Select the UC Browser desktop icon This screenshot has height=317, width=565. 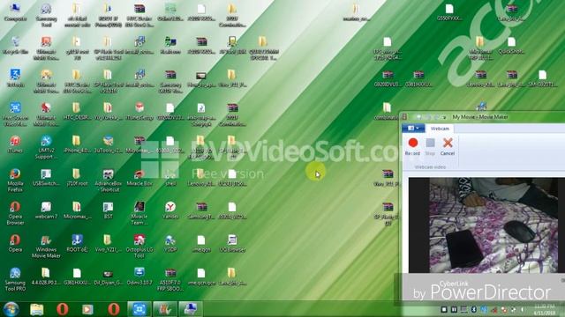tap(232, 244)
